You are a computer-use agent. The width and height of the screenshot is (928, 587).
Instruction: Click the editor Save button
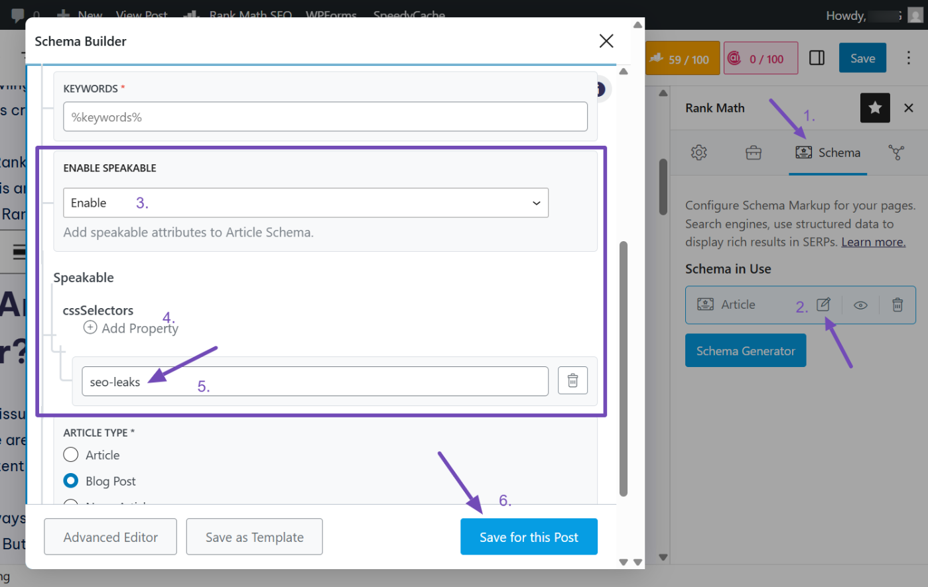click(x=862, y=58)
